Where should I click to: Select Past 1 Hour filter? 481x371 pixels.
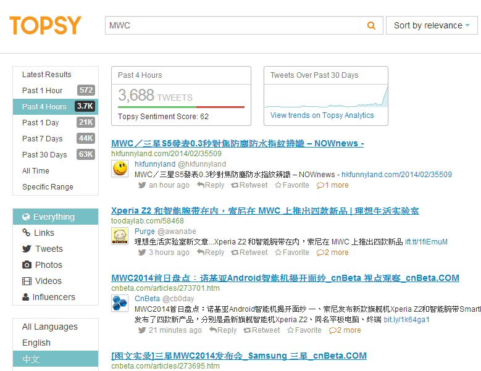point(56,91)
